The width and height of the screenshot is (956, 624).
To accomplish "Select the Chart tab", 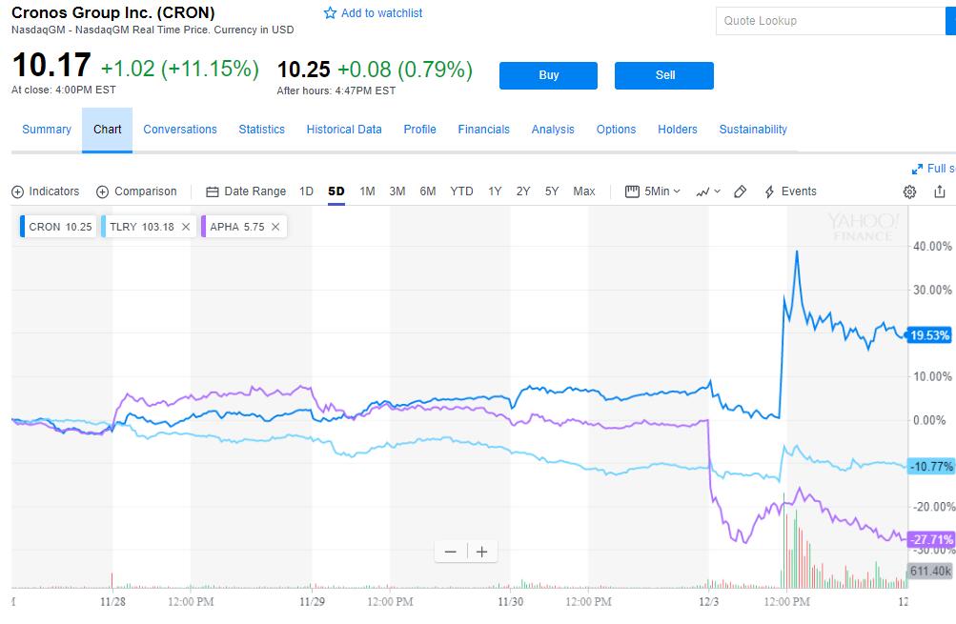I will click(x=108, y=130).
